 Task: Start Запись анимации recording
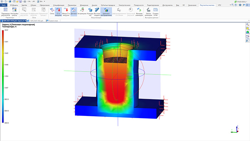tap(149, 12)
